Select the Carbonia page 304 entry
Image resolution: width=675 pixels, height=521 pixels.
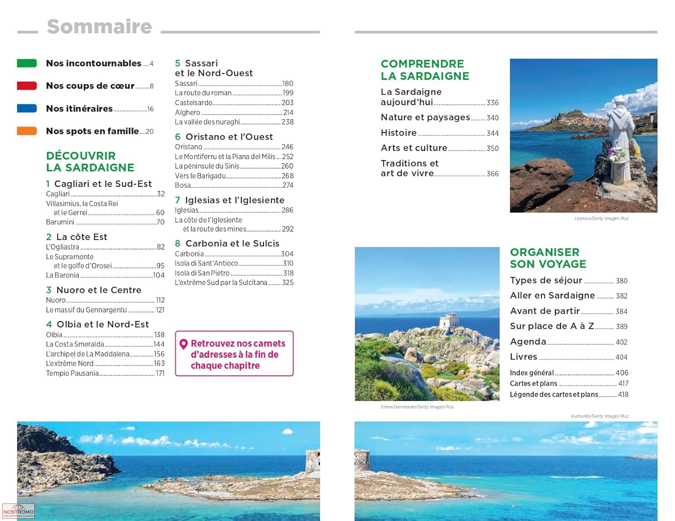(234, 254)
